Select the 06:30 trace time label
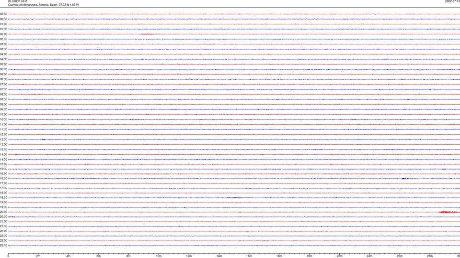 tap(3, 79)
